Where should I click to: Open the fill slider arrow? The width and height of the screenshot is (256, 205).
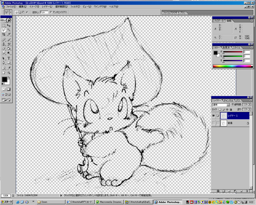click(x=250, y=109)
